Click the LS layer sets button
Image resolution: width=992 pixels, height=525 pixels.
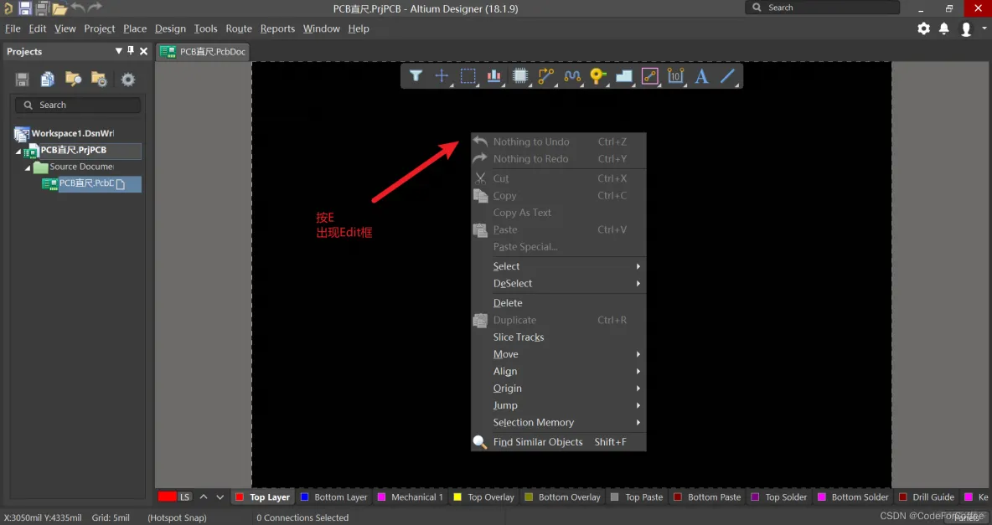pos(184,497)
